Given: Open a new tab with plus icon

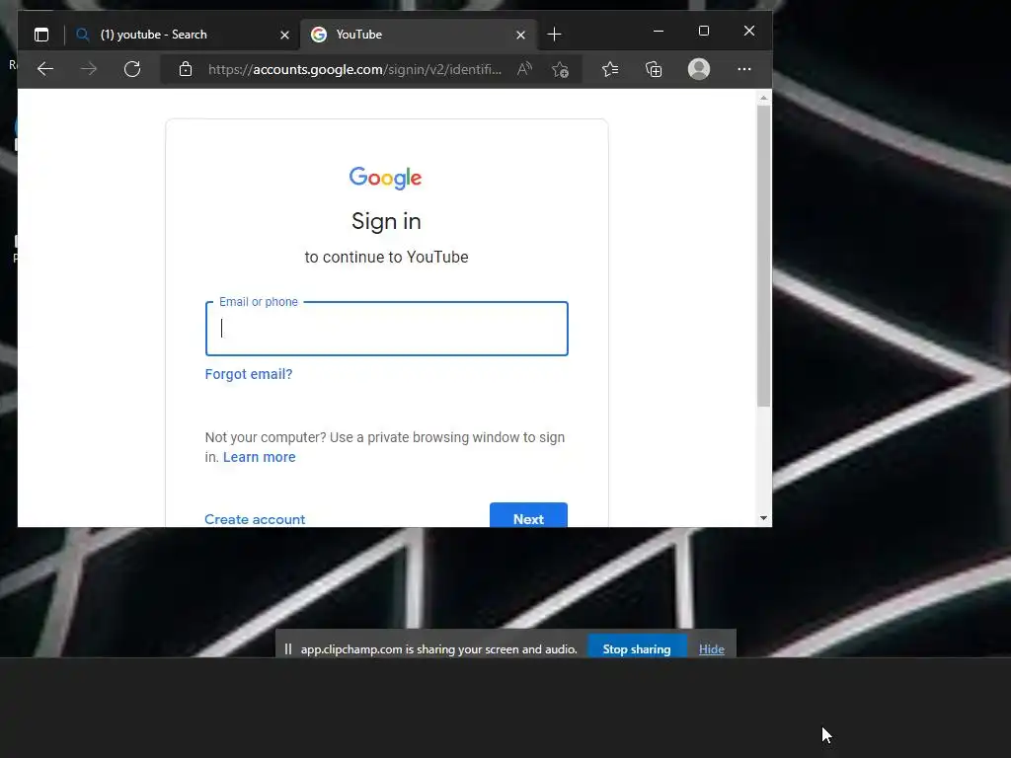Looking at the screenshot, I should point(554,35).
